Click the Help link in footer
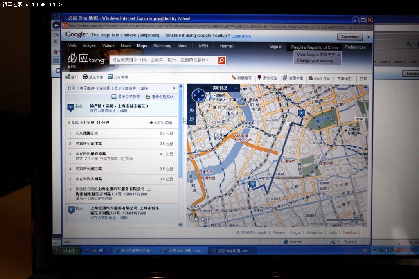 [x=332, y=232]
